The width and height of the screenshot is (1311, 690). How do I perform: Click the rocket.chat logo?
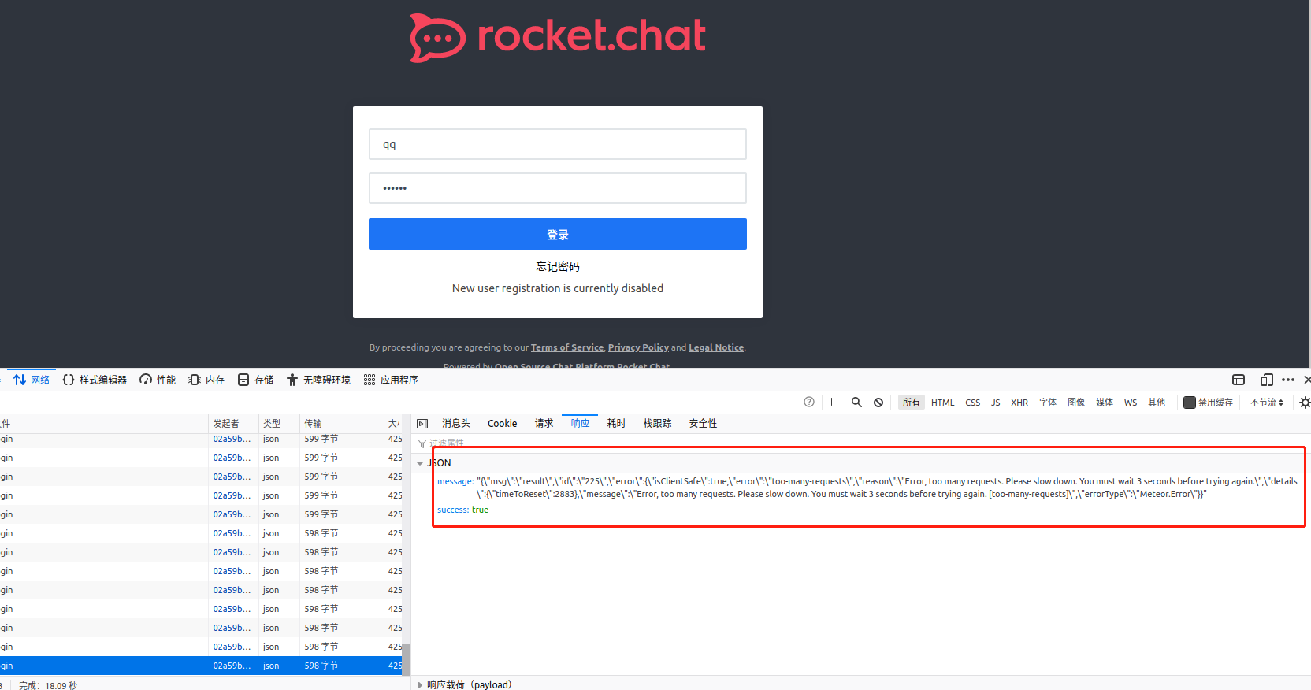pos(558,37)
